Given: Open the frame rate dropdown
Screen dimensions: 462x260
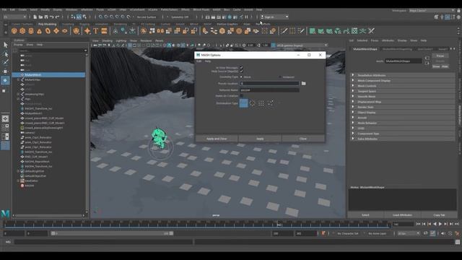Looking at the screenshot, I should coord(409,233).
